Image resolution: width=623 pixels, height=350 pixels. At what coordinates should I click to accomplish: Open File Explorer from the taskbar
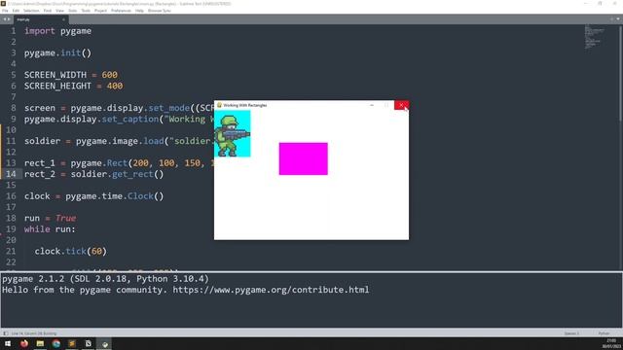pyautogui.click(x=40, y=343)
